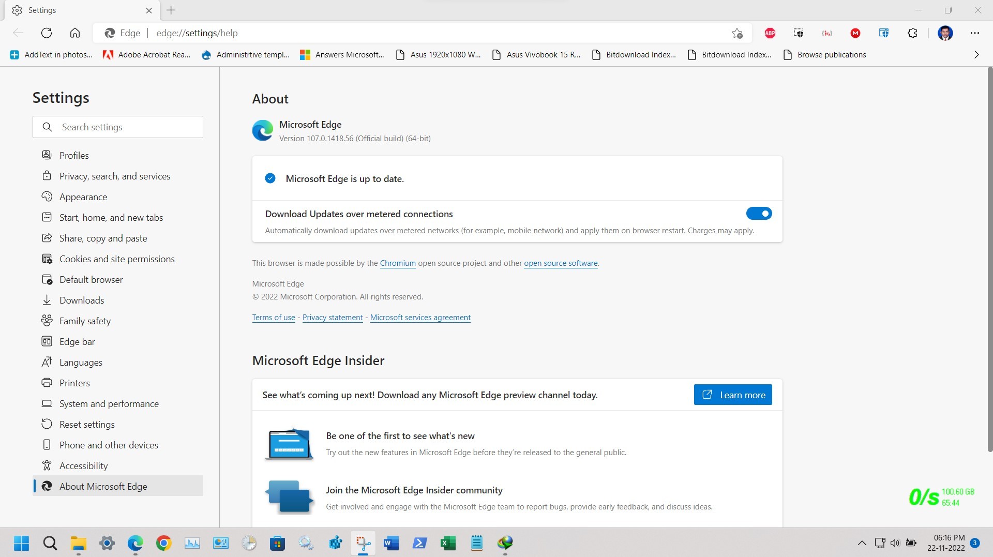Open the Settings and more menu
Image resolution: width=993 pixels, height=557 pixels.
coord(975,33)
